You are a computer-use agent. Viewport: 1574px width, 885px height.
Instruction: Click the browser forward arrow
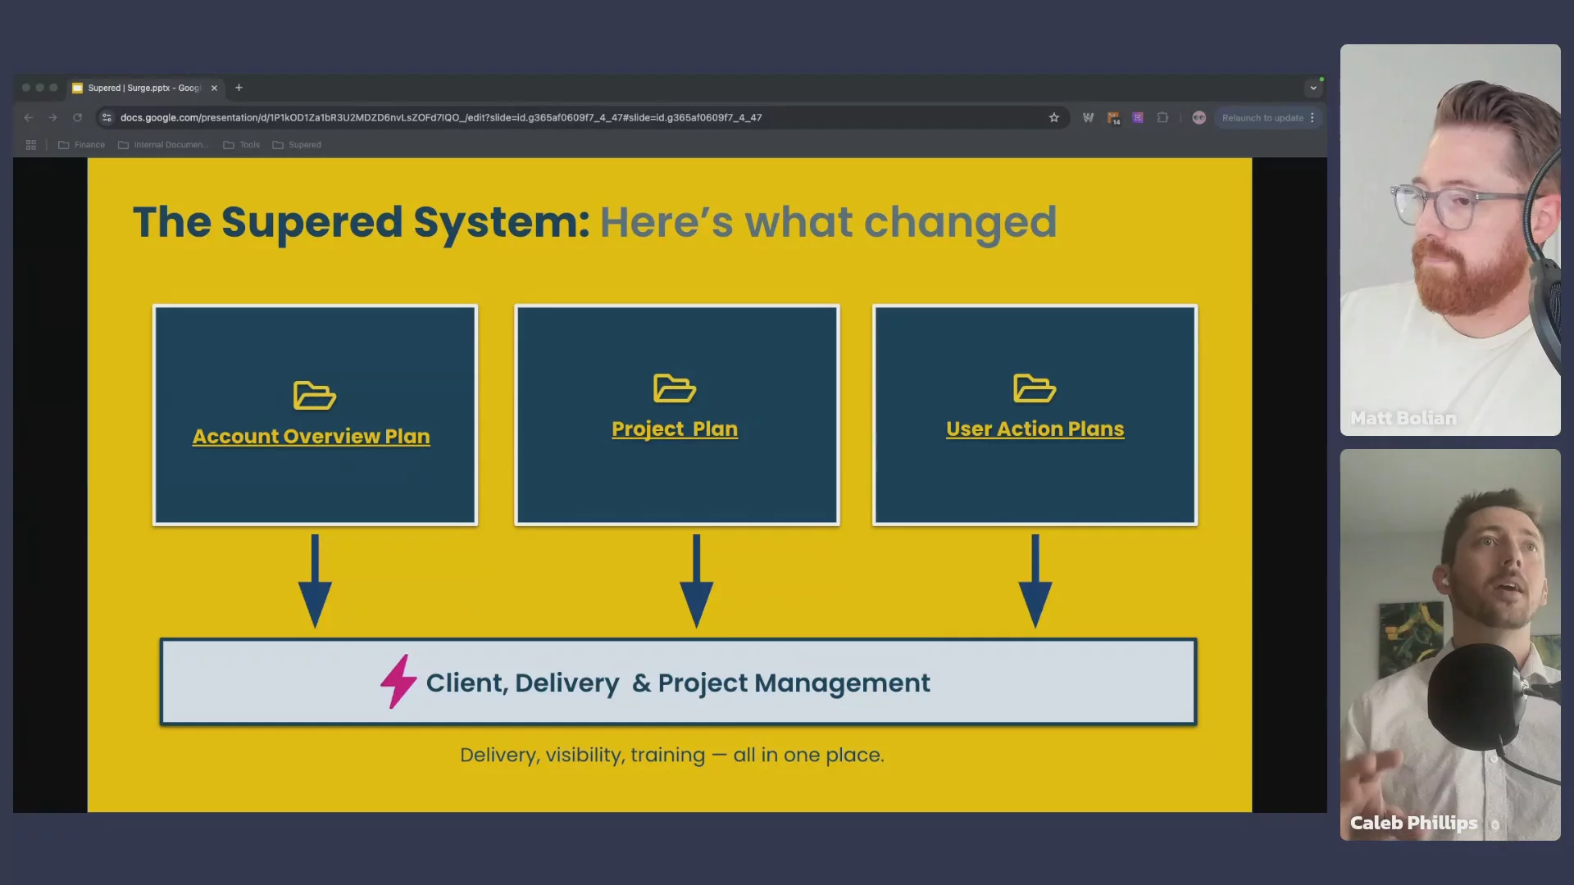click(53, 118)
